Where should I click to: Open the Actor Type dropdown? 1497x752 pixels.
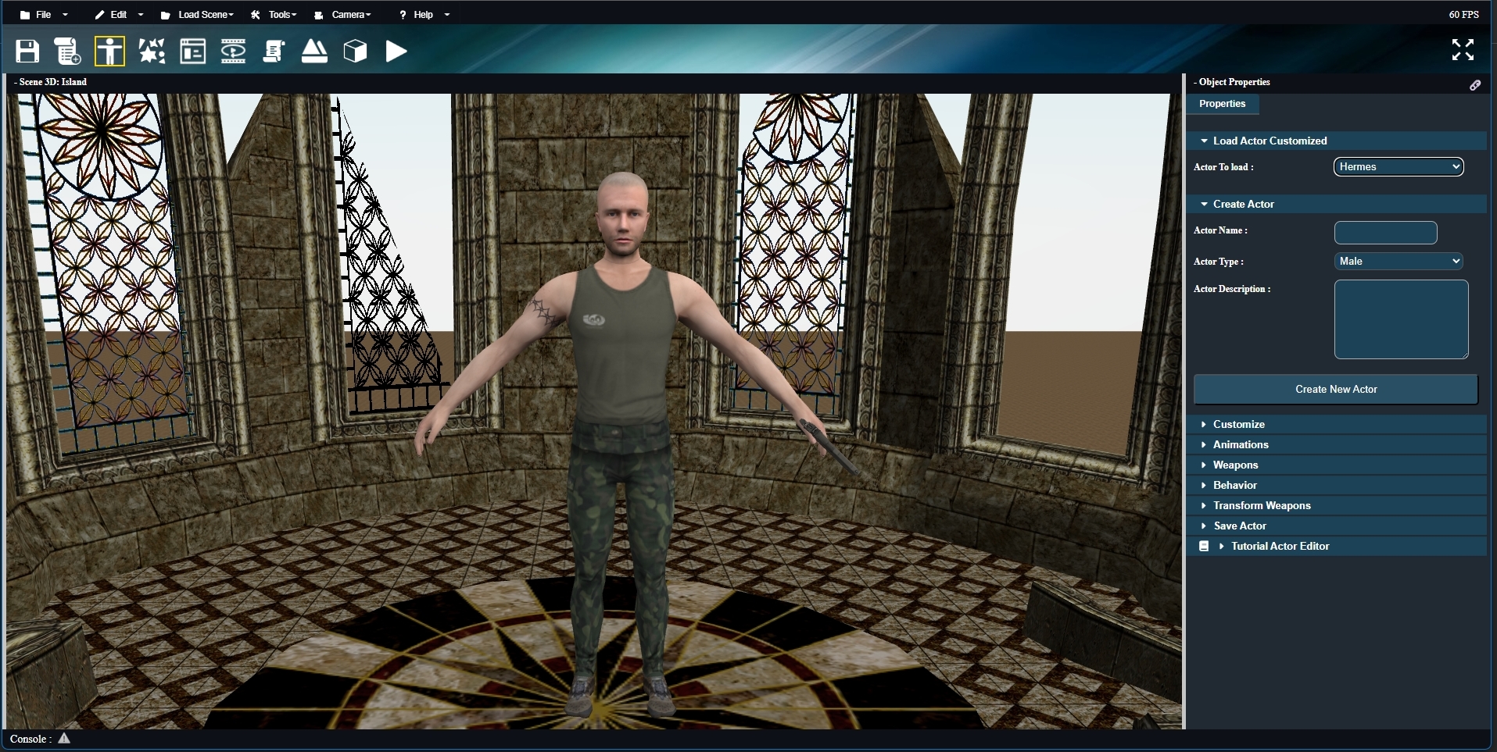tap(1398, 262)
